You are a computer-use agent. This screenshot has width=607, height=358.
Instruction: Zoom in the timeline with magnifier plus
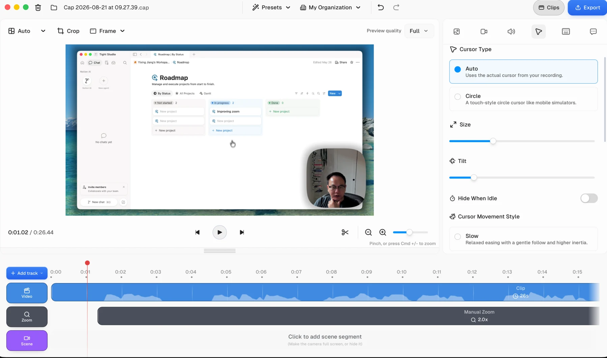click(x=383, y=232)
